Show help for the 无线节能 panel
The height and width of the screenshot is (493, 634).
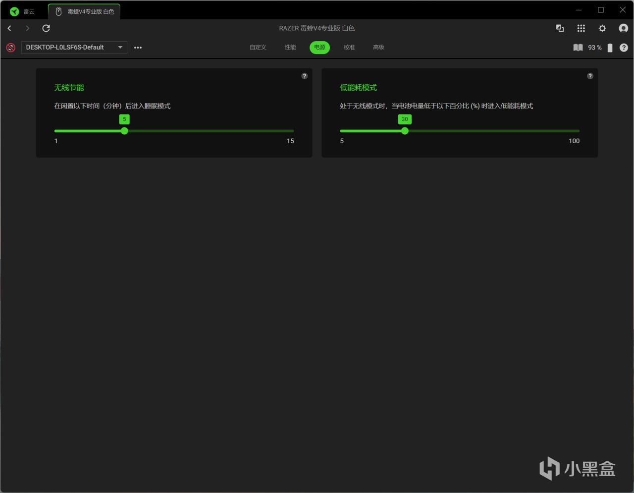point(305,76)
